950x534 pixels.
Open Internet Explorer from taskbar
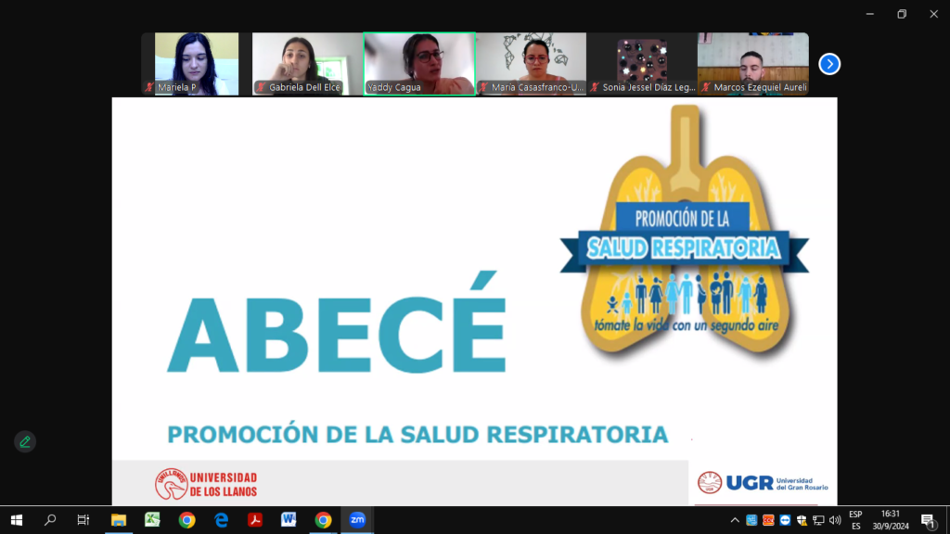(221, 520)
